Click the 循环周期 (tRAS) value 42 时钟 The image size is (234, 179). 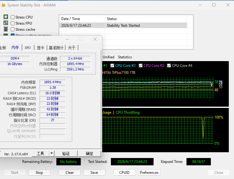point(52,109)
